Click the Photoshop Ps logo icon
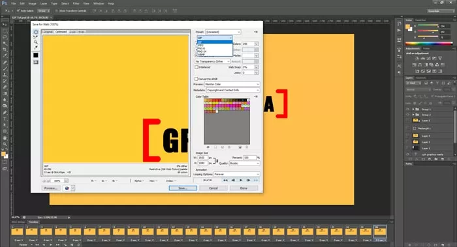Viewport: 457px width, 247px height. pyautogui.click(x=4, y=3)
